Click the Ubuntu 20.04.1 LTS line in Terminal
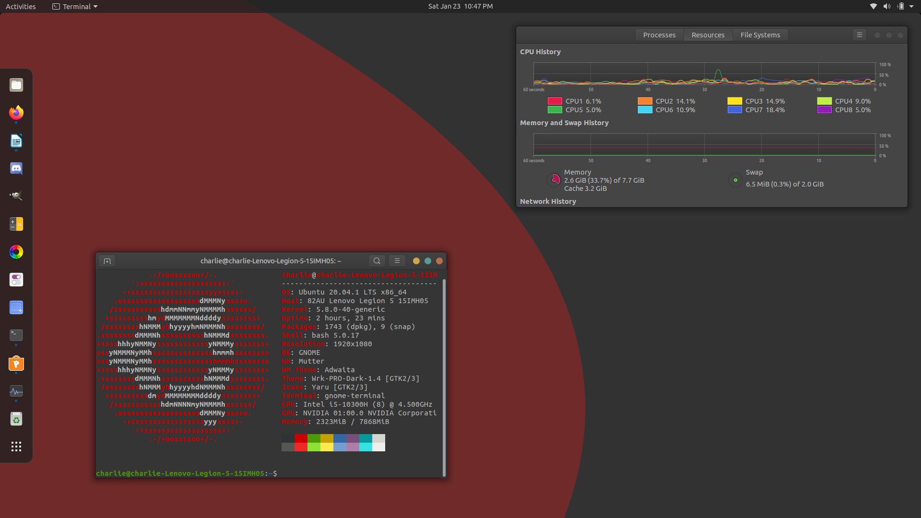 coord(344,292)
